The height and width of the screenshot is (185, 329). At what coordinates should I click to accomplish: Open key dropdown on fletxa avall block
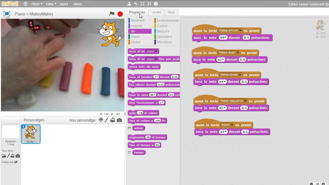tap(238, 53)
